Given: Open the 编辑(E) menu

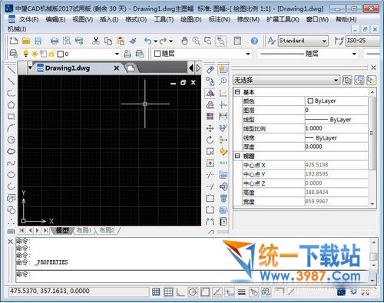Looking at the screenshot, I should click(55, 19).
